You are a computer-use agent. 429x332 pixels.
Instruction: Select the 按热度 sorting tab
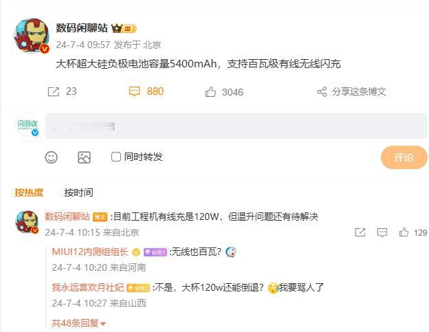[x=29, y=192]
